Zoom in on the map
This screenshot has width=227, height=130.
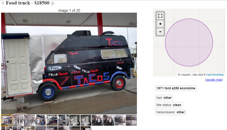[160, 24]
